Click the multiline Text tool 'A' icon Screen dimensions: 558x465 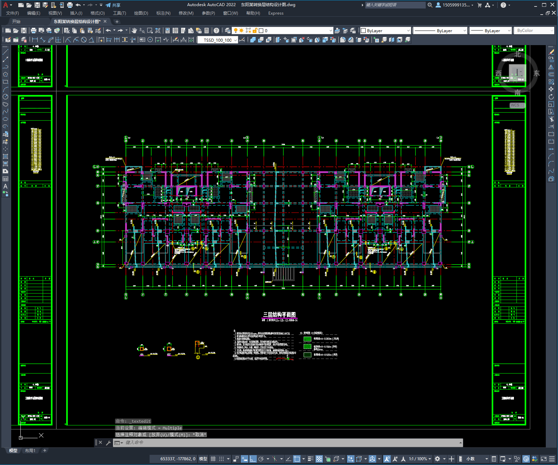pos(5,186)
